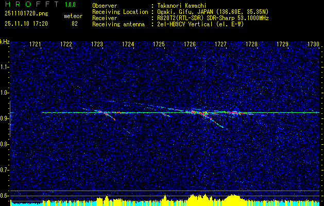Click the 1721 time marker
This screenshot has height=206, width=324.
(35, 44)
